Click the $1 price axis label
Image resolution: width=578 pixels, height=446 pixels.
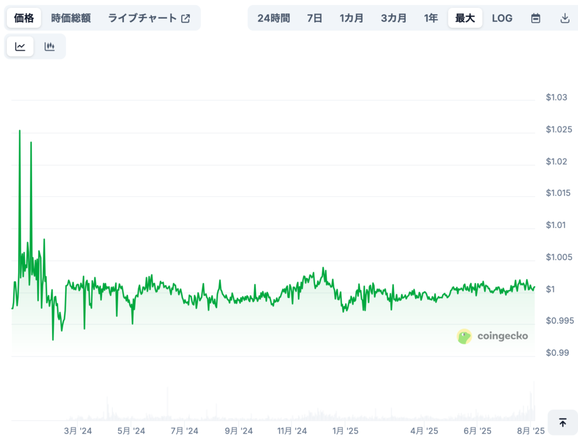coord(550,290)
